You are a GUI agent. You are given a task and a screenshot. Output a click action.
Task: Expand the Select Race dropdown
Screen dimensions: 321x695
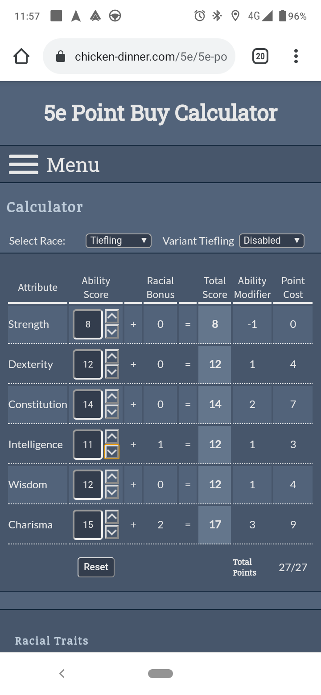point(118,241)
